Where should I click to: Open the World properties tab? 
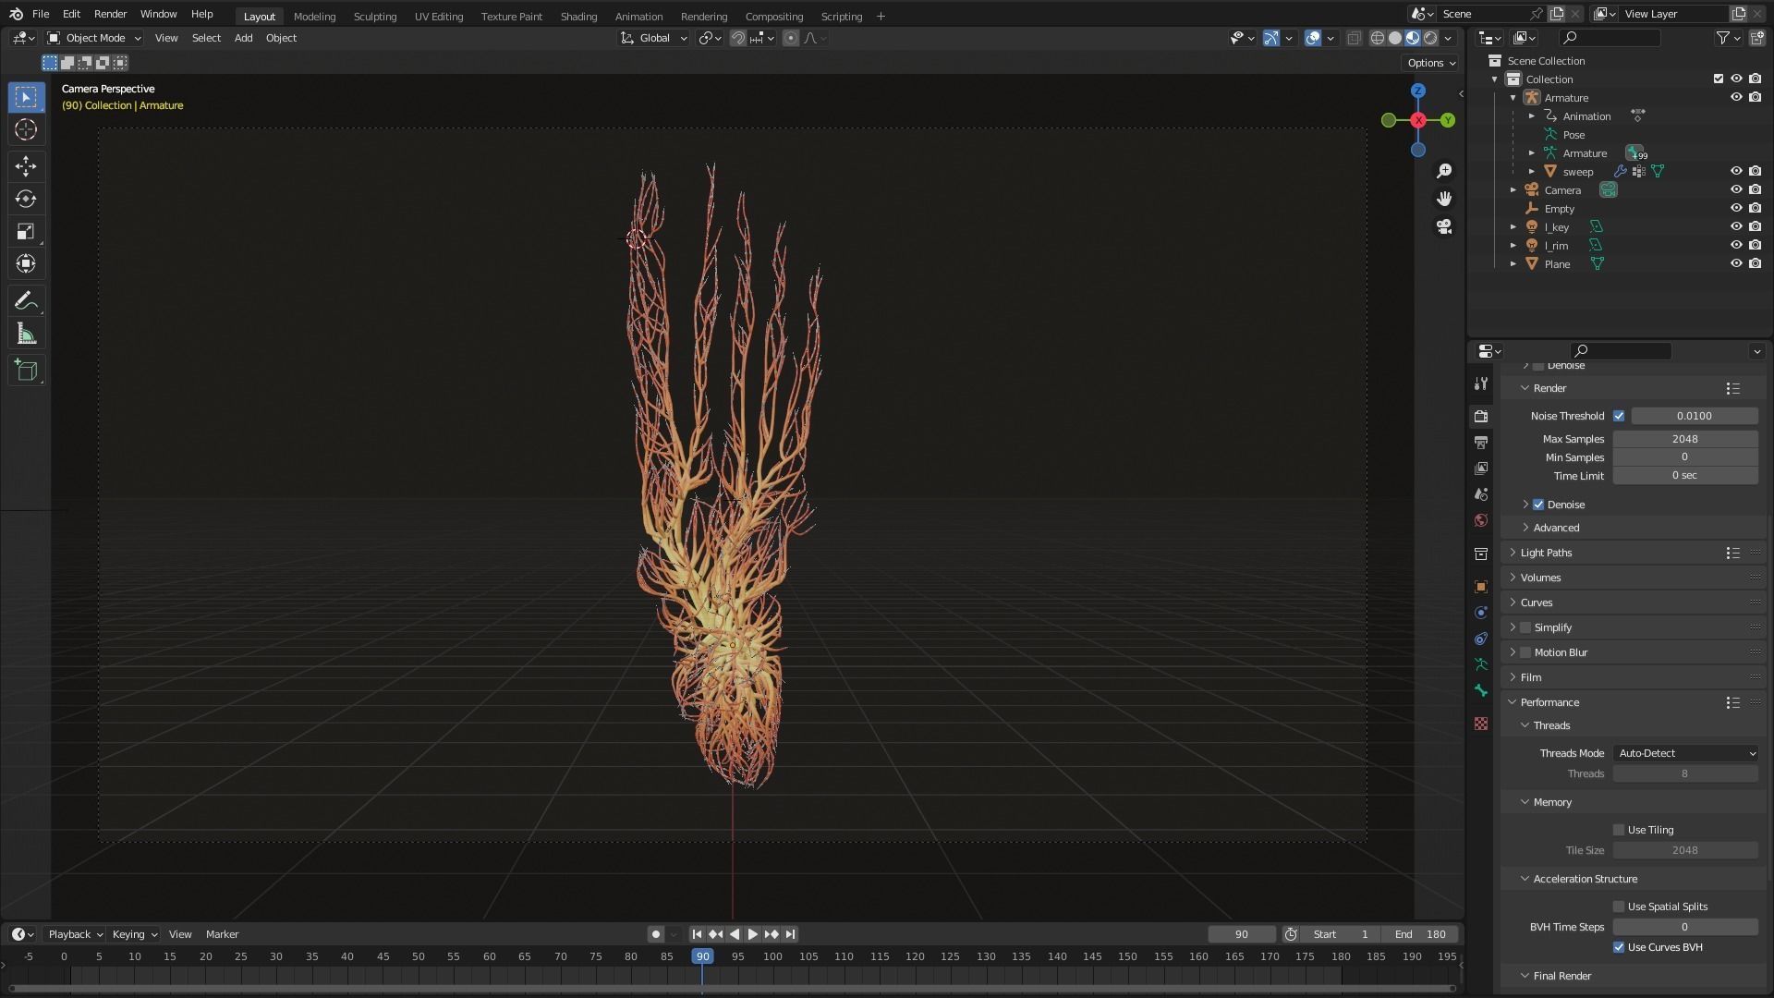(x=1481, y=520)
